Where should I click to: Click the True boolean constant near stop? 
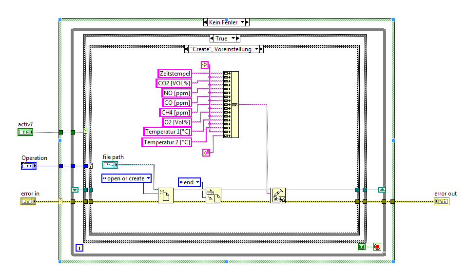coord(362,247)
